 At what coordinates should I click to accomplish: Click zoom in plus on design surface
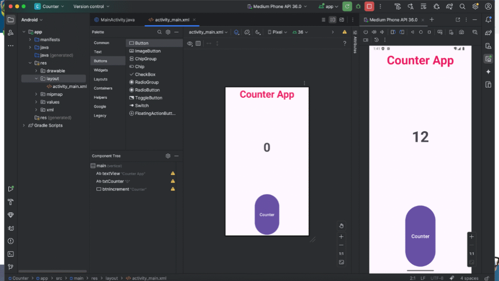pos(341,237)
